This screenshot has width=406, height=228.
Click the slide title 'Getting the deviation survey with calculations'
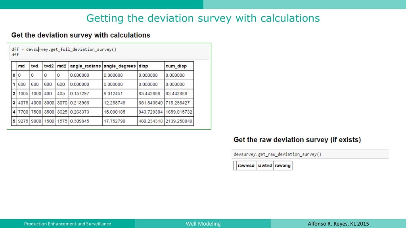click(203, 18)
